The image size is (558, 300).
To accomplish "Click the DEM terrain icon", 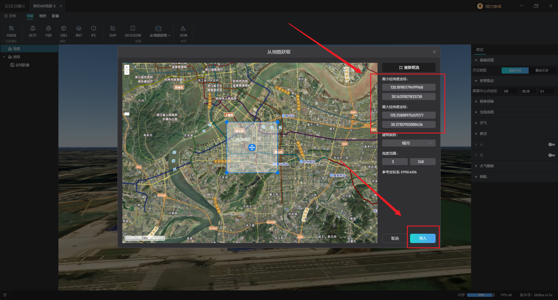I will click(183, 31).
